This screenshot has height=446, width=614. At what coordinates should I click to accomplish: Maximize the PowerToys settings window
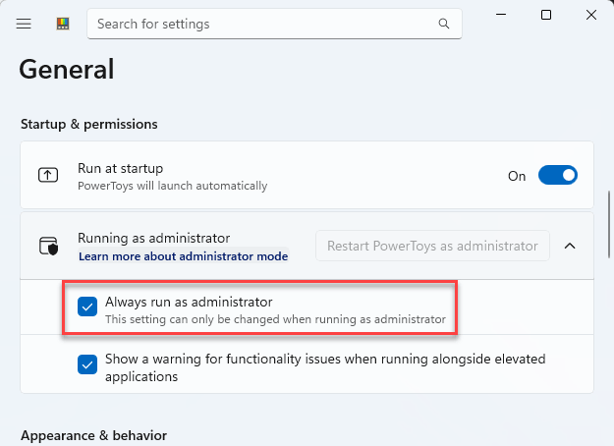point(546,15)
